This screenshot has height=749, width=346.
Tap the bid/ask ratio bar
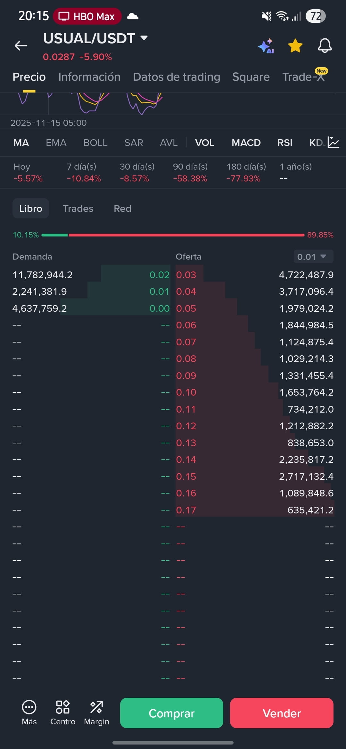[x=173, y=235]
